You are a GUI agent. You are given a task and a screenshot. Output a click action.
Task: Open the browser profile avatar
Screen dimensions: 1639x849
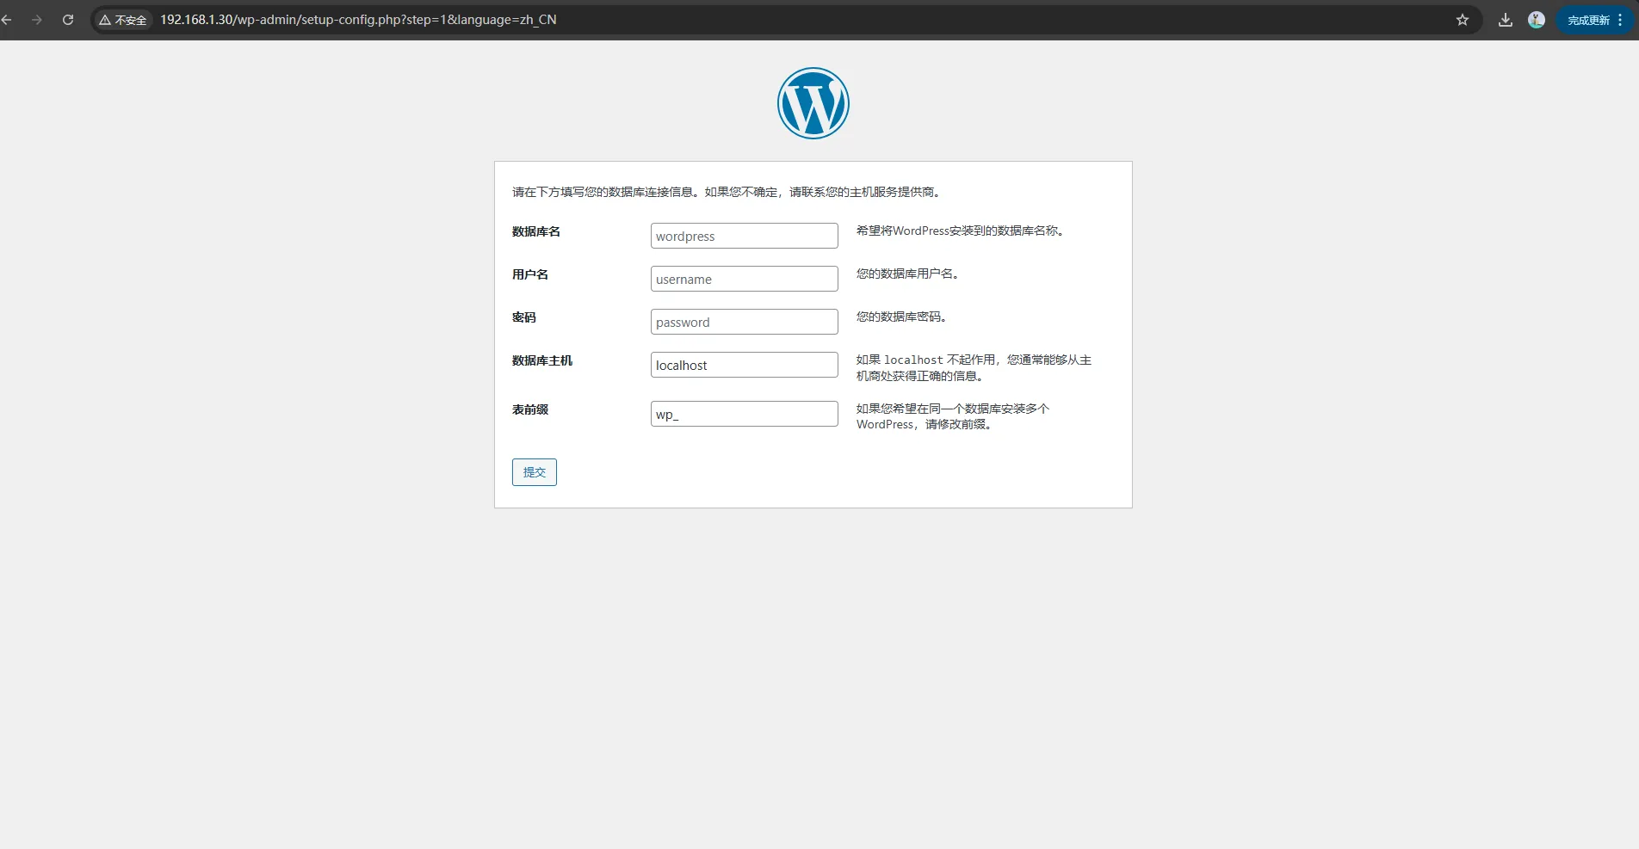[x=1537, y=20]
